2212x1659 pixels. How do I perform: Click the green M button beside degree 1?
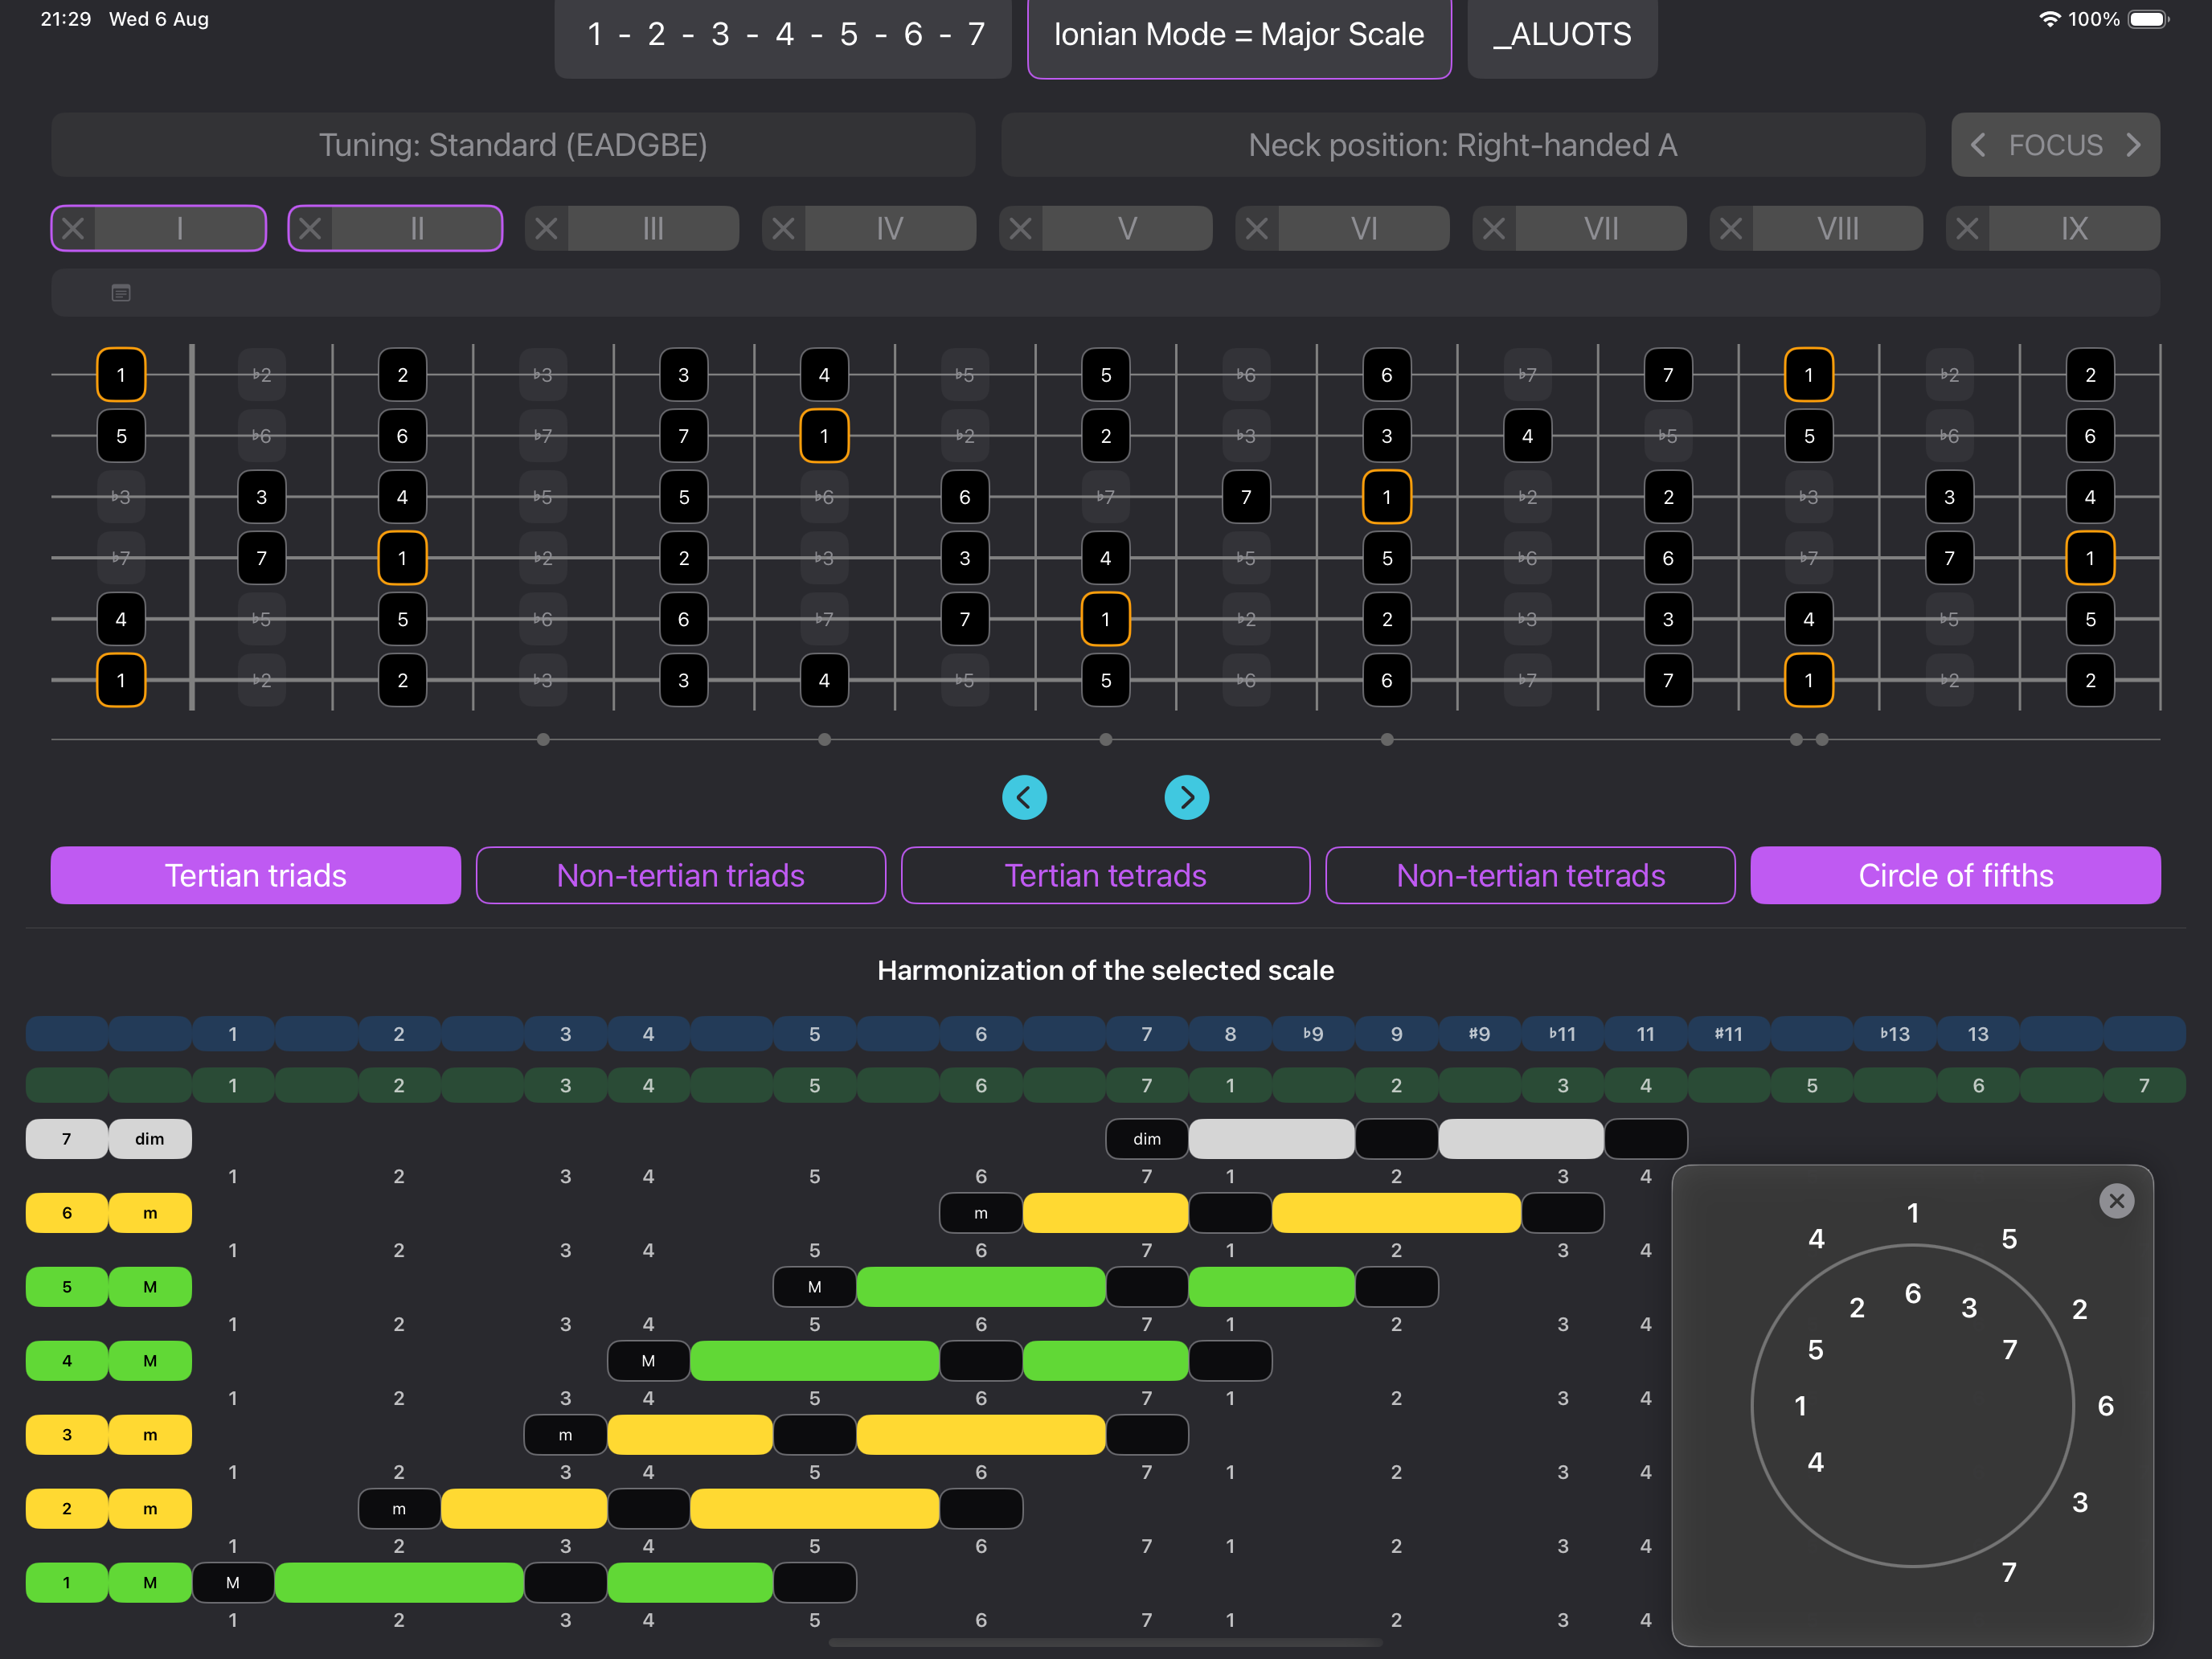pyautogui.click(x=150, y=1583)
